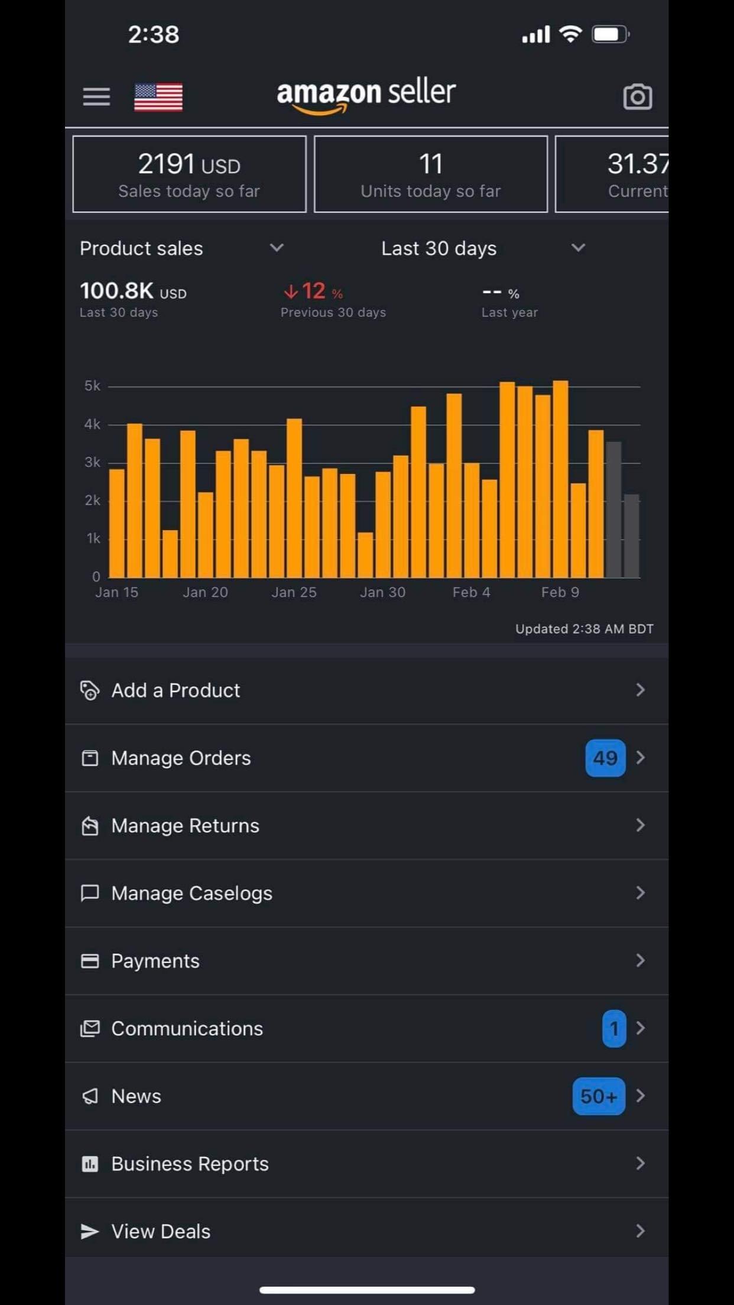This screenshot has height=1305, width=734.
Task: Tap the Payments card icon
Action: click(90, 961)
